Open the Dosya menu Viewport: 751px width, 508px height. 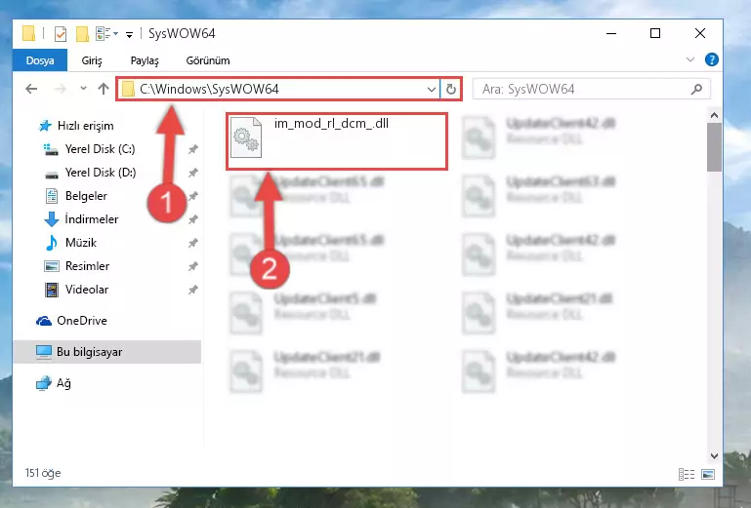tap(40, 60)
